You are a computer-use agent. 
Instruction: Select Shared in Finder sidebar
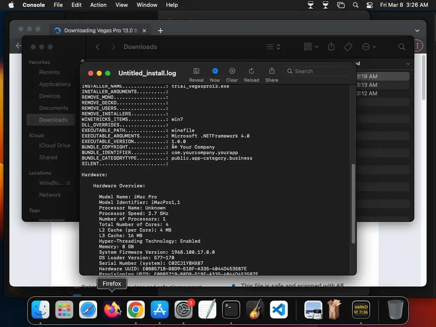(48, 158)
